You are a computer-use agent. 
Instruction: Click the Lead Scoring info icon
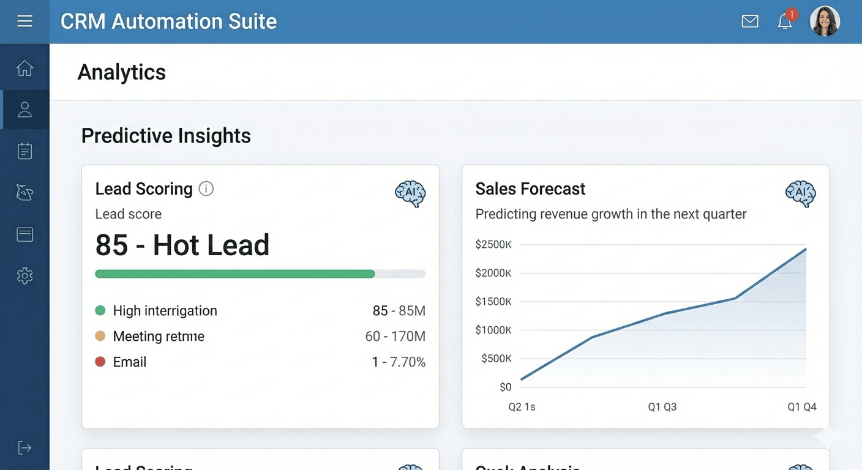[x=206, y=189]
